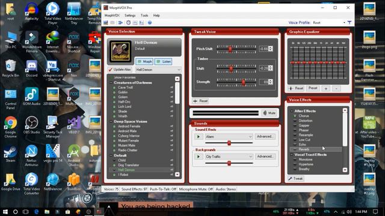This screenshot has width=385, height=216.
Task: Click Advanced next to Alarm sound effect
Action: coord(265,137)
